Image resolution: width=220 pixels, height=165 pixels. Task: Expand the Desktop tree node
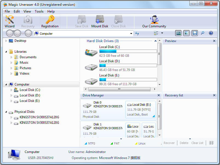[x=6, y=41]
